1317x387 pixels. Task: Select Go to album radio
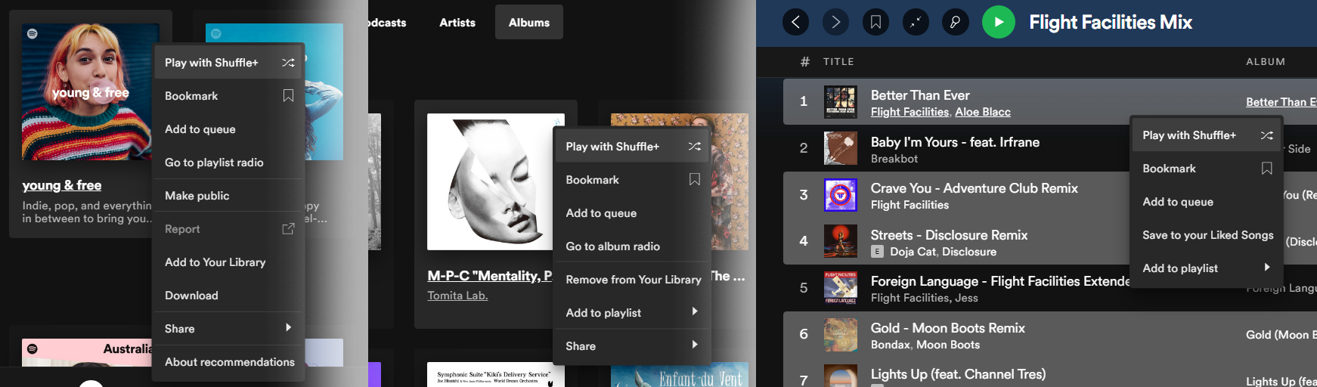pos(612,246)
